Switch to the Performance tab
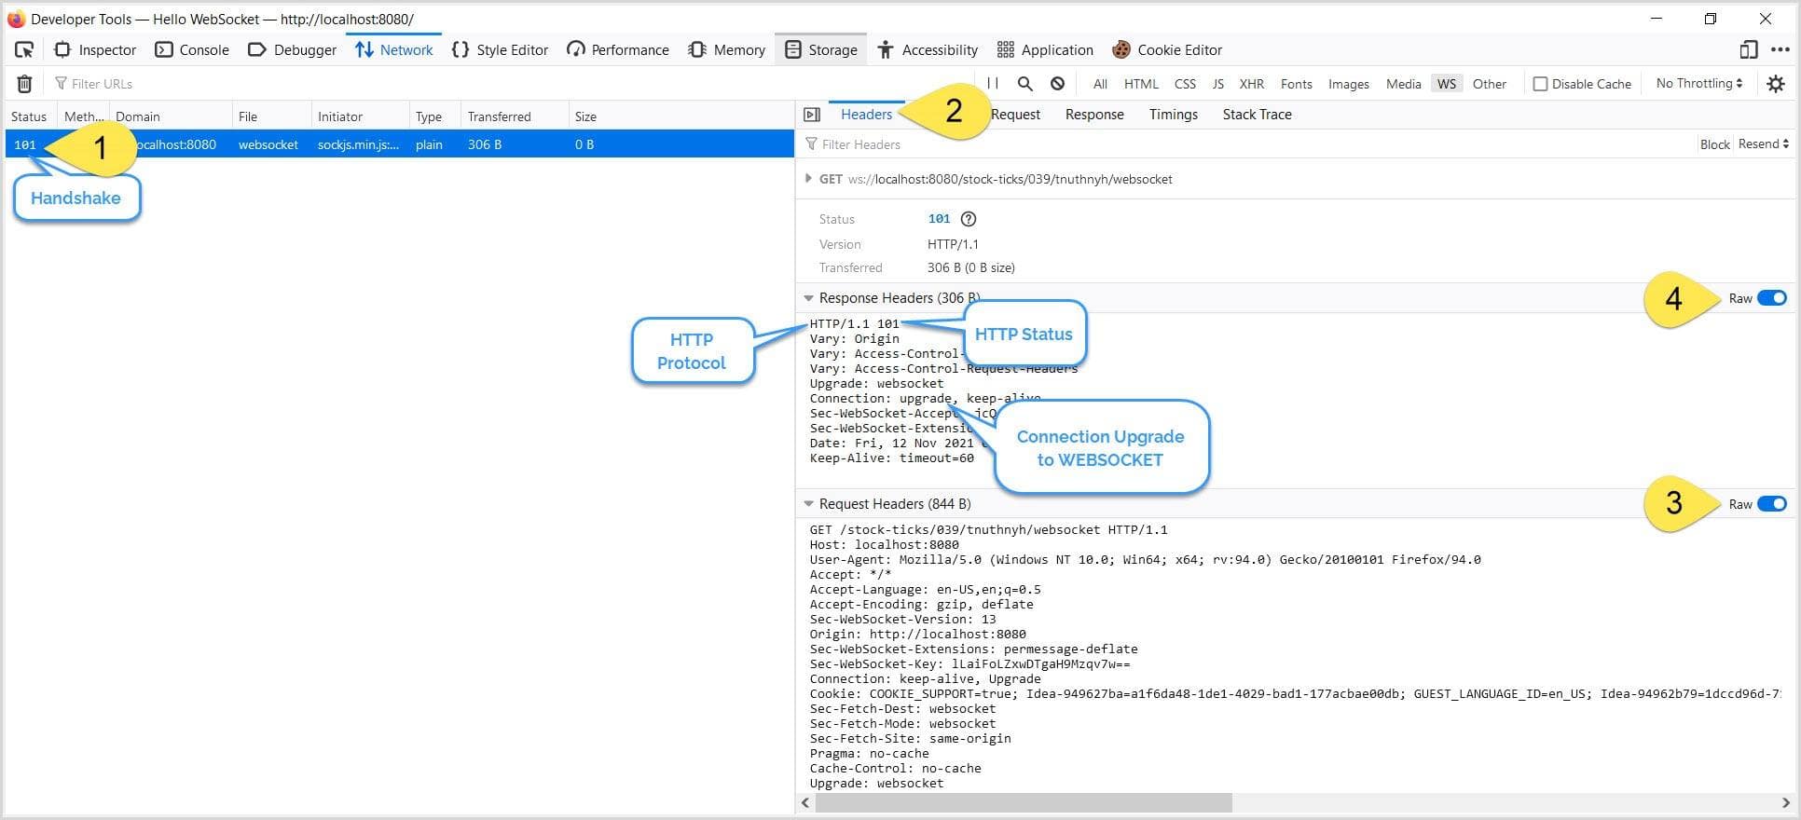The height and width of the screenshot is (820, 1801). point(617,50)
